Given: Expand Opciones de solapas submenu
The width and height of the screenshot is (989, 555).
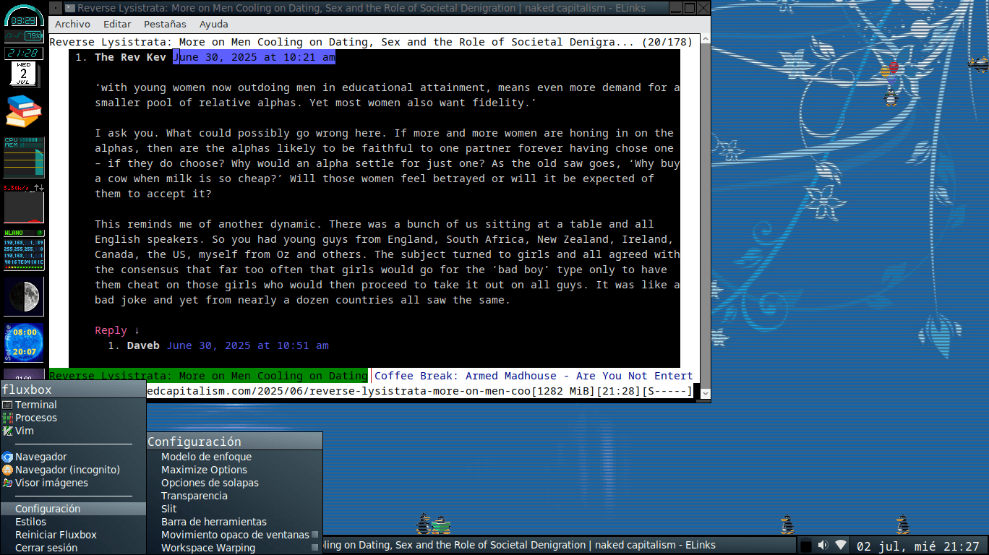Looking at the screenshot, I should click(x=234, y=483).
